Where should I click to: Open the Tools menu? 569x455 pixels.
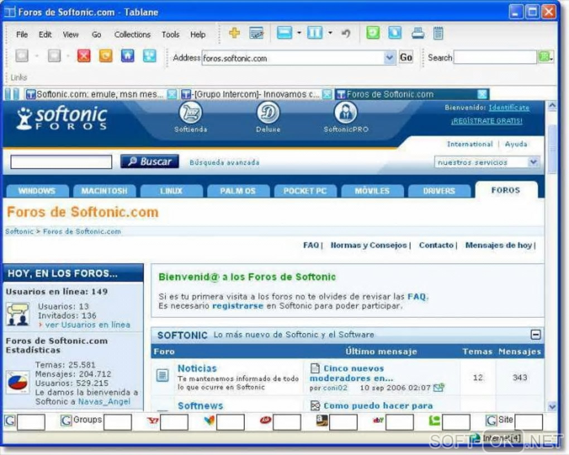coord(170,35)
